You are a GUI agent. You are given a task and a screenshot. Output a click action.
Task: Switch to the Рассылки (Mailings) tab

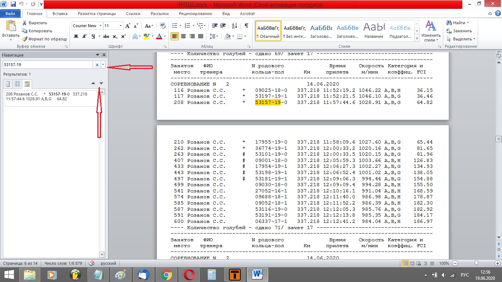[159, 14]
